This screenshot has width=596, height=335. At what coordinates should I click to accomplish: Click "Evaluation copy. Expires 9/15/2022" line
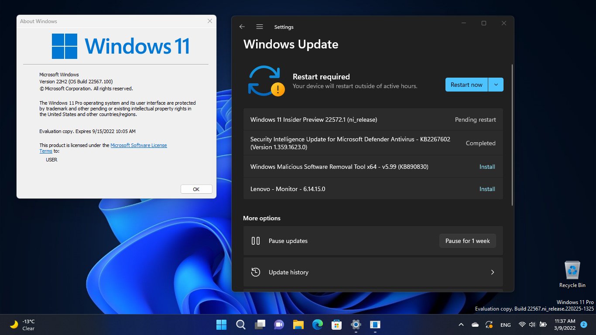coord(87,131)
